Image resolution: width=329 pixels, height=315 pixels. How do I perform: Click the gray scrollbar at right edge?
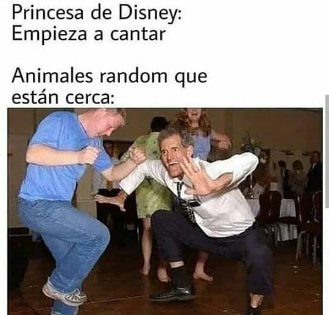coord(327,148)
